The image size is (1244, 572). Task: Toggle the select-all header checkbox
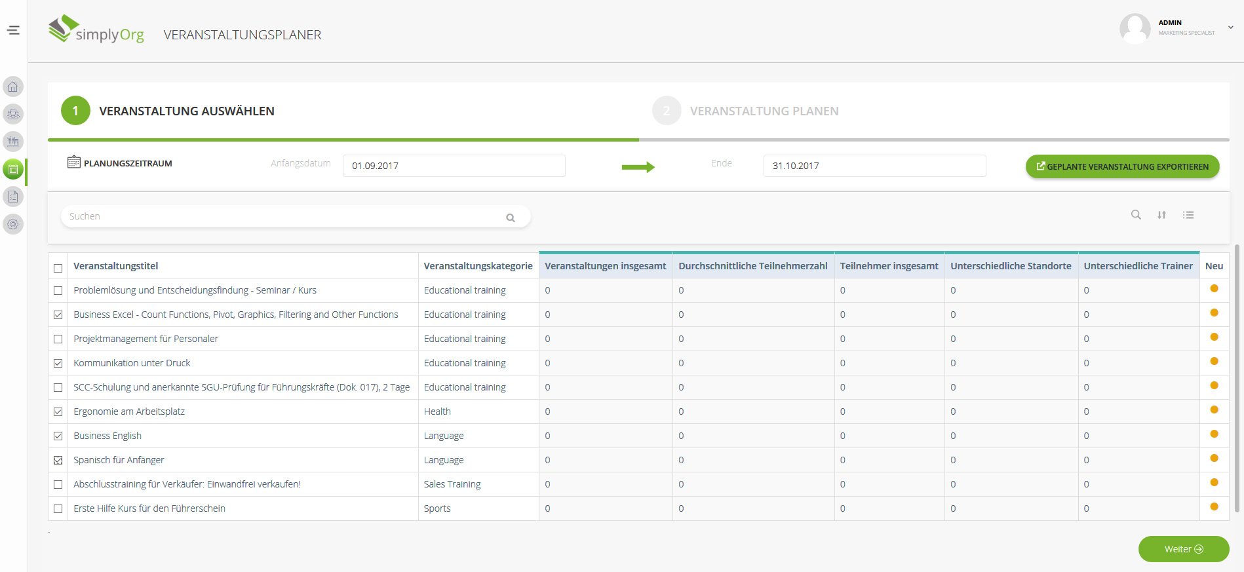58,268
